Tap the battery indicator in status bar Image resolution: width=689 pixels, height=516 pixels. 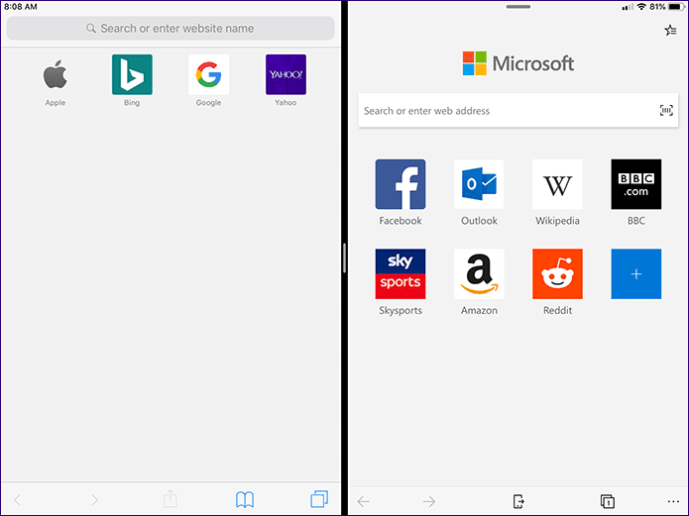(x=675, y=7)
